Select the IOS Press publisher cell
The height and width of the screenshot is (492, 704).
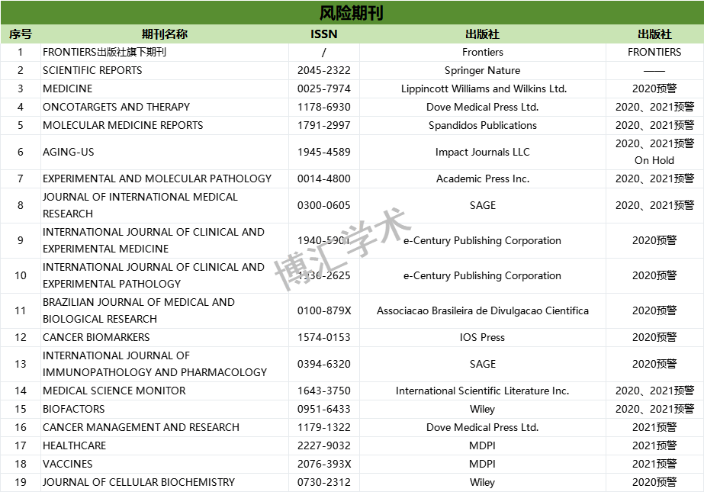coord(482,337)
